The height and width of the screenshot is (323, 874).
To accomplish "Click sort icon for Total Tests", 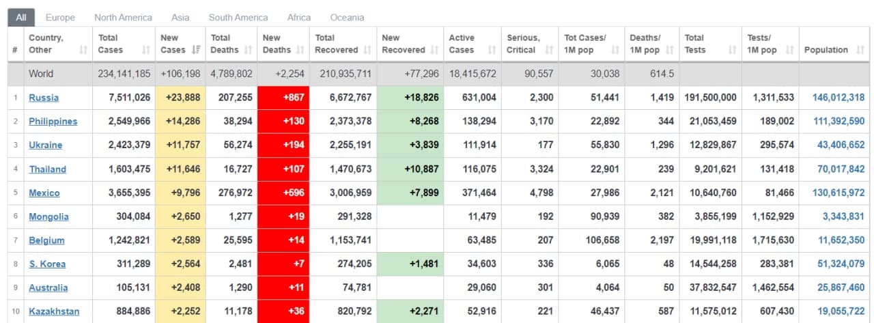I will click(732, 50).
